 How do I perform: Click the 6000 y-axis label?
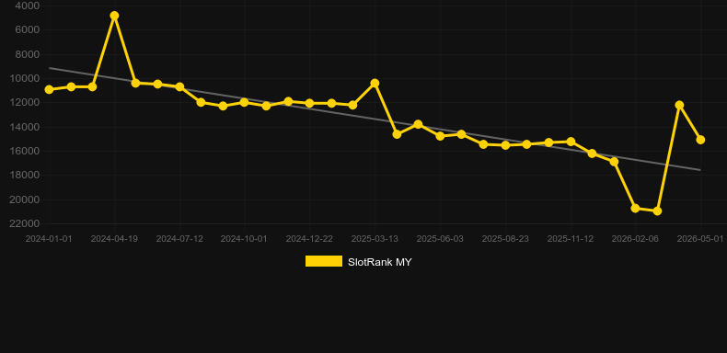28,30
